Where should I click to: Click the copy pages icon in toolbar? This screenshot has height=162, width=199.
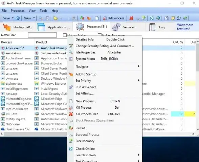[x=167, y=18]
